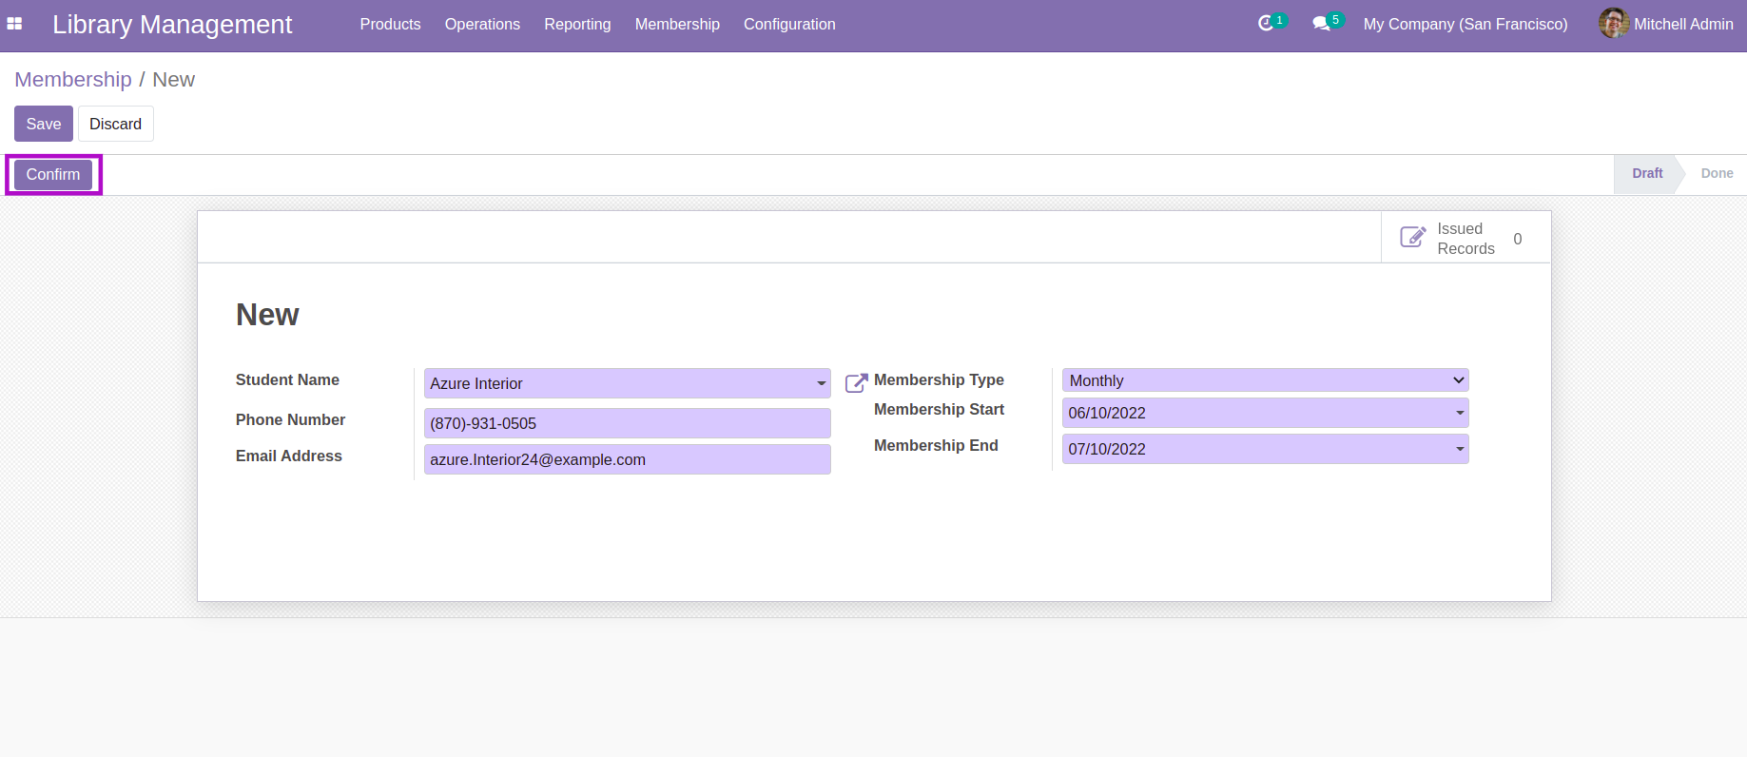1747x757 pixels.
Task: Click Mitchell Admin avatar picture
Action: (1613, 24)
